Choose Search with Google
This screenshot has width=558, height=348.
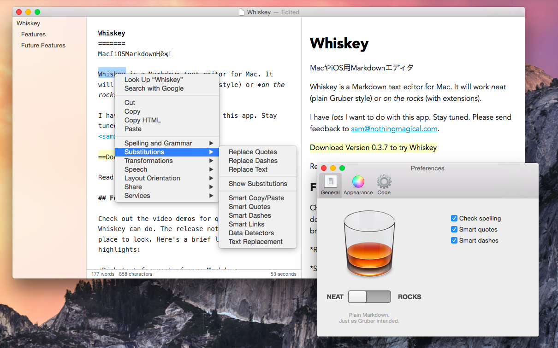point(166,88)
